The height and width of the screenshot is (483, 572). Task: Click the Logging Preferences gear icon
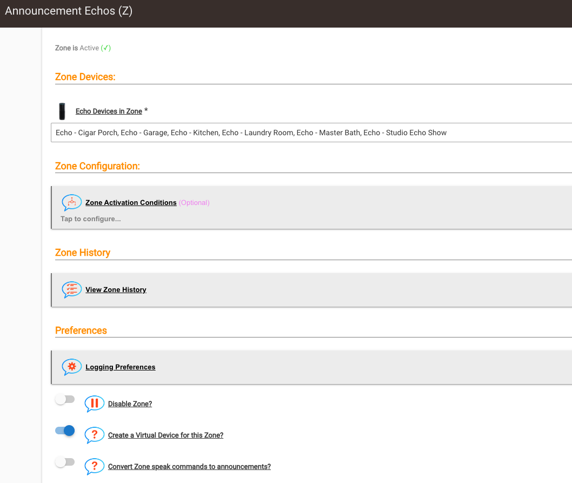[71, 367]
